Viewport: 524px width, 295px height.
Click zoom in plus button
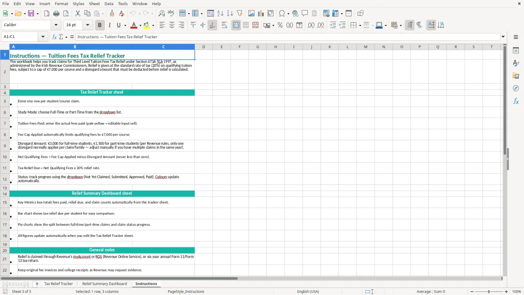click(507, 292)
